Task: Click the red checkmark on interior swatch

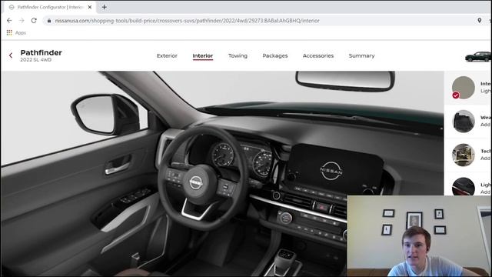Action: click(x=456, y=95)
